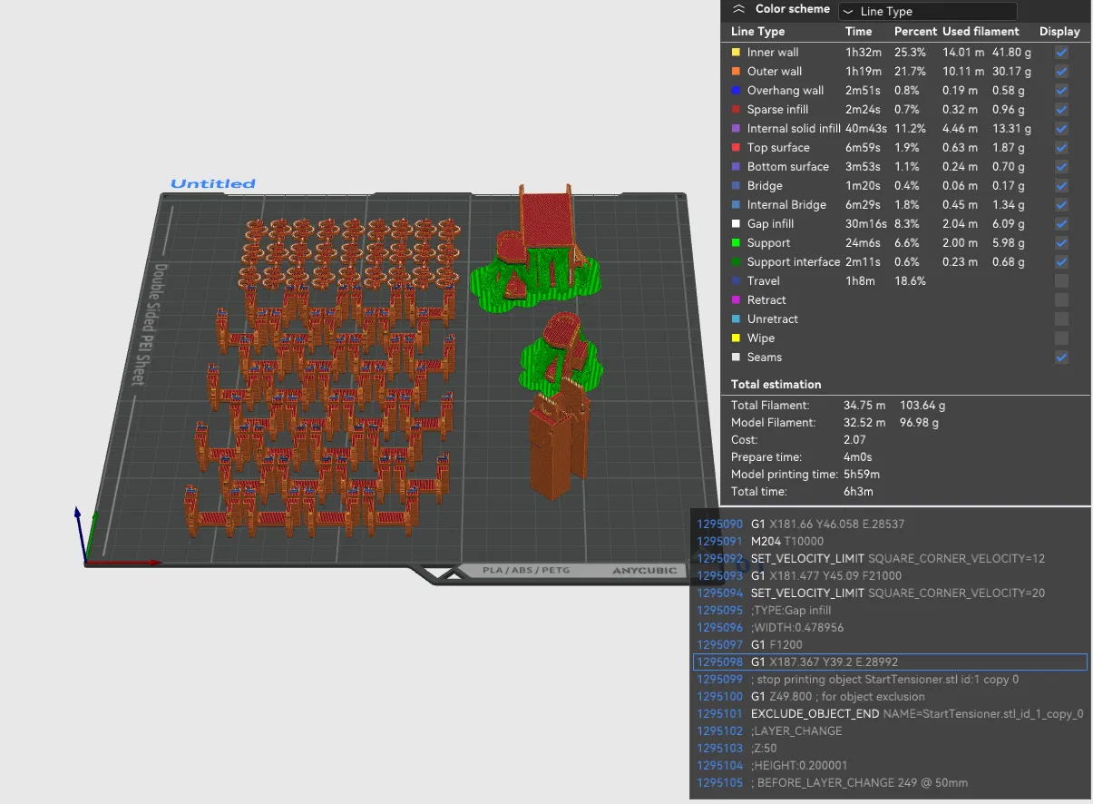Image resolution: width=1093 pixels, height=804 pixels.
Task: Click the Outer wall orange color swatch
Action: [x=737, y=72]
